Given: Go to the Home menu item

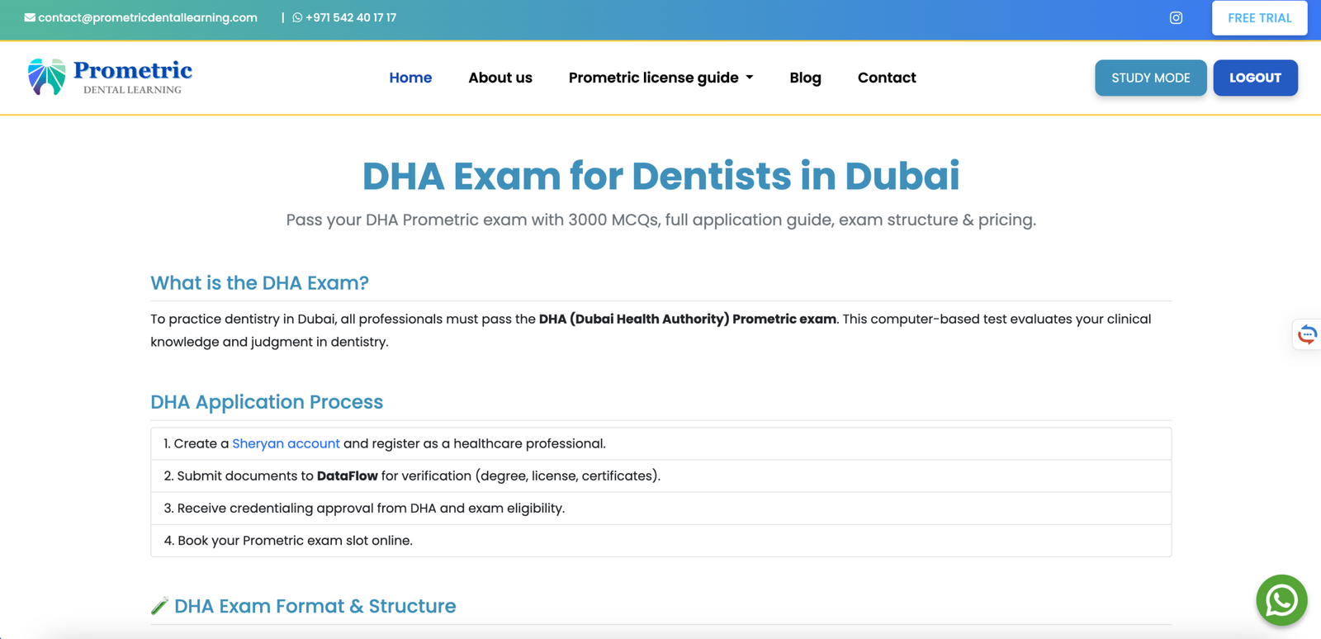Looking at the screenshot, I should click(x=410, y=78).
